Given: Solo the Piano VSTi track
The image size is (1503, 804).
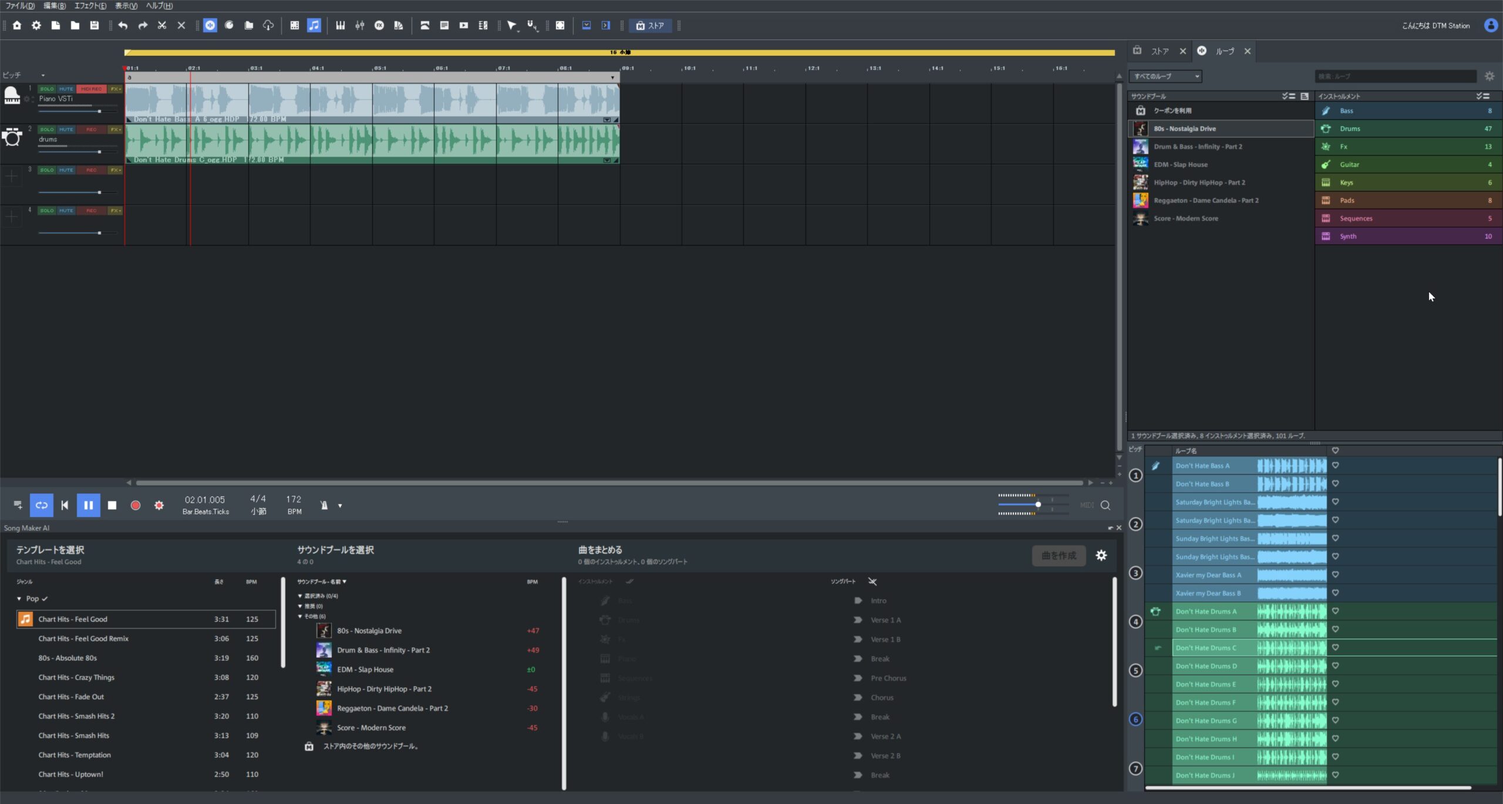Looking at the screenshot, I should [x=46, y=89].
